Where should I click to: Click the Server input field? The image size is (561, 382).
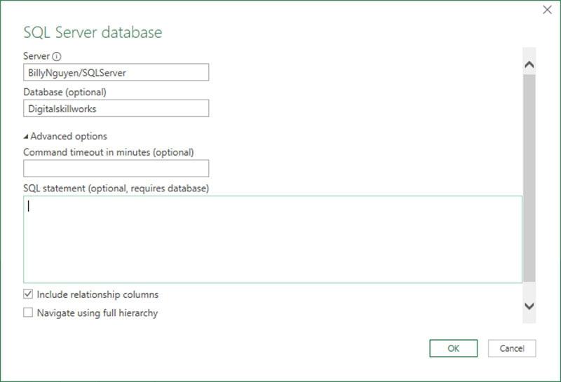coord(116,72)
